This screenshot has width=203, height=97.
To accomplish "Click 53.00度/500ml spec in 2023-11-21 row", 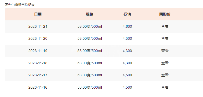I will coord(90,26).
